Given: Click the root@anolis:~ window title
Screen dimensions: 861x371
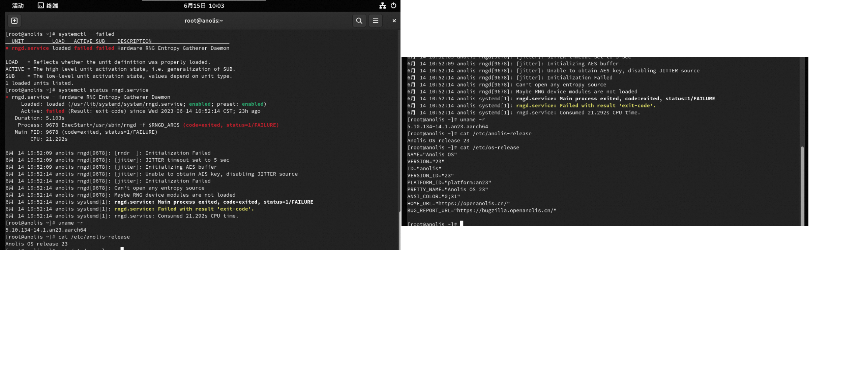Looking at the screenshot, I should (204, 21).
